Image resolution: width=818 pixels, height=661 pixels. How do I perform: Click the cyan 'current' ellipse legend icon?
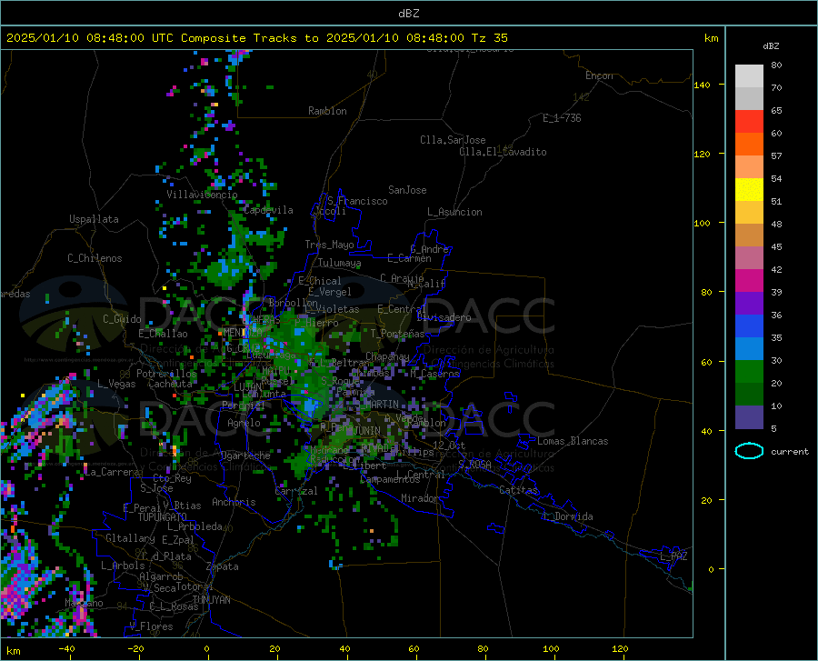tap(749, 451)
